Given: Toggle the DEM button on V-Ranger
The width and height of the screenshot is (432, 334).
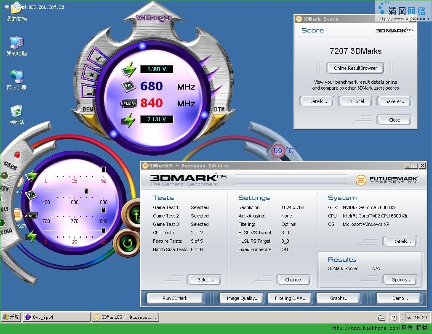Looking at the screenshot, I should (x=88, y=109).
